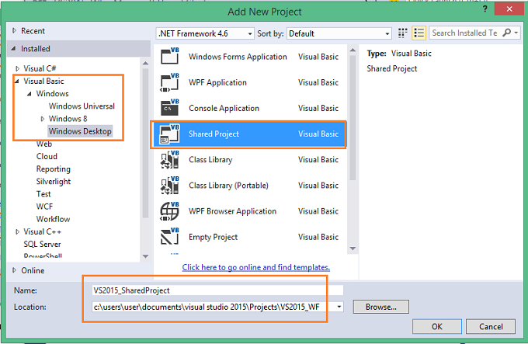Click the category tree scroll up arrow
This screenshot has width=528, height=344.
pyautogui.click(x=145, y=63)
